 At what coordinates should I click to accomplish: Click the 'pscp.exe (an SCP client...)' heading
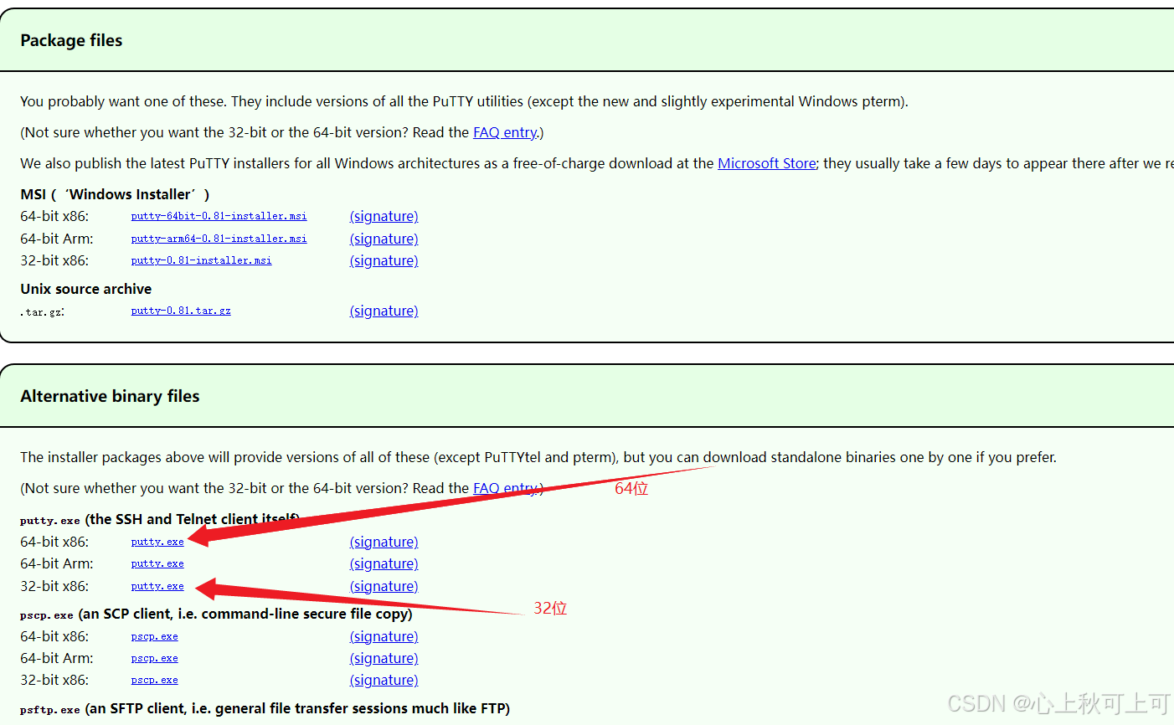click(216, 614)
